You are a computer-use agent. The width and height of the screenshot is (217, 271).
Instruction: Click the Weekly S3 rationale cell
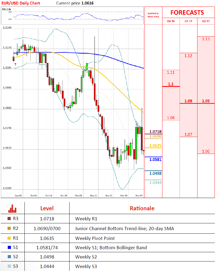pyautogui.click(x=86, y=267)
